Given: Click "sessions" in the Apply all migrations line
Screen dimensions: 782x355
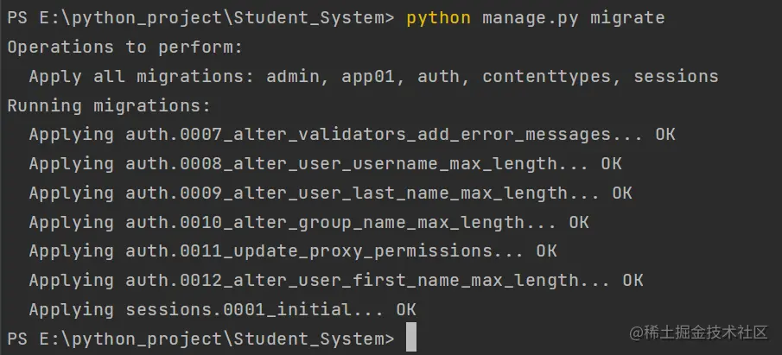Looking at the screenshot, I should (676, 76).
